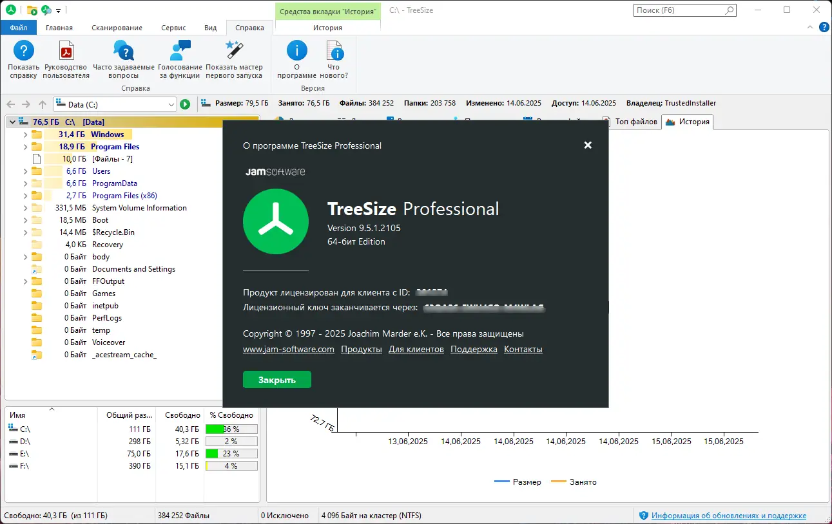Image resolution: width=832 pixels, height=524 pixels.
Task: Click the shortcut folder icon beside Documents and Settings
Action: point(37,269)
